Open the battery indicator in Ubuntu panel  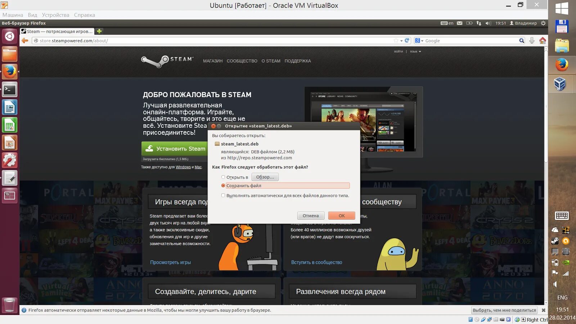pos(469,23)
